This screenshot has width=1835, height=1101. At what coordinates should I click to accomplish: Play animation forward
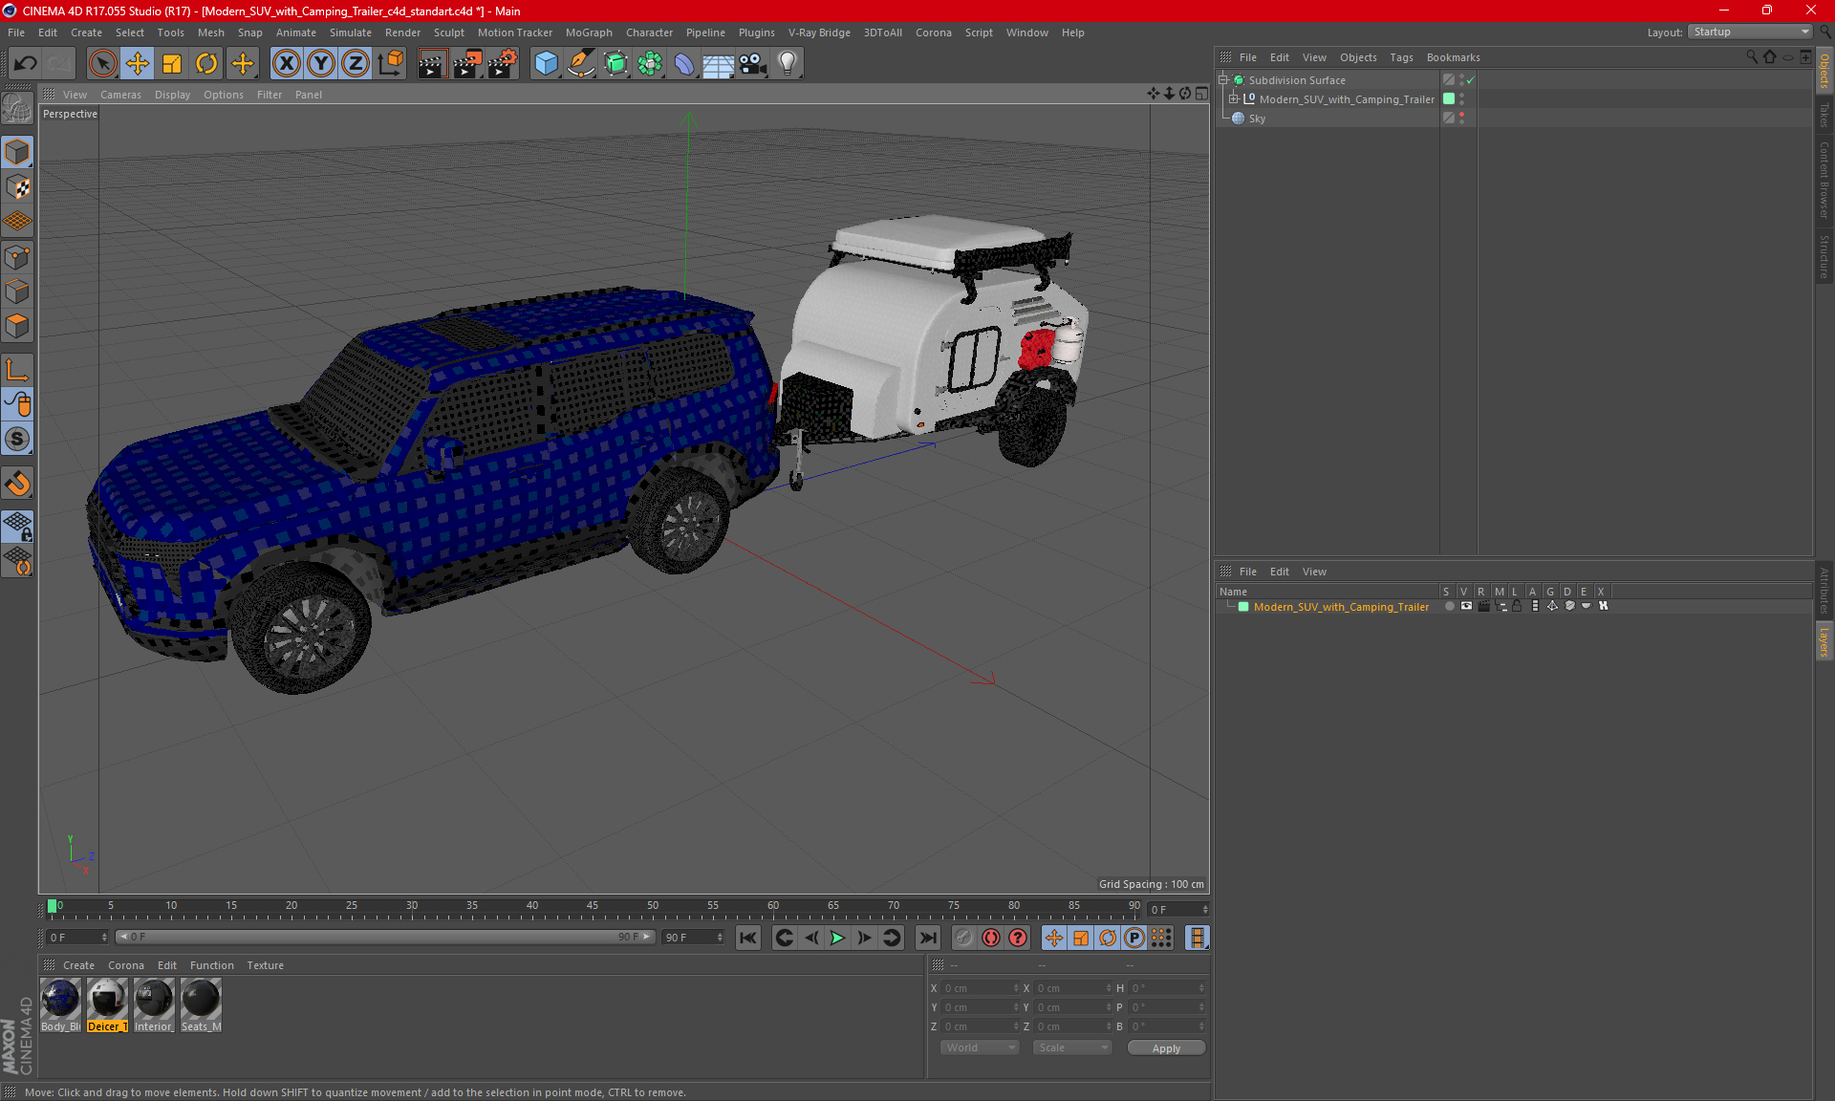tap(837, 938)
